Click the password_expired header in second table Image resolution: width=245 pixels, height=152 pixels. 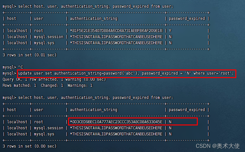click(187, 110)
